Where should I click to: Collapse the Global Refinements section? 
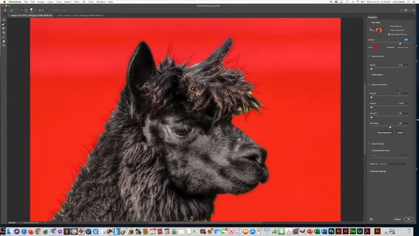[369, 85]
